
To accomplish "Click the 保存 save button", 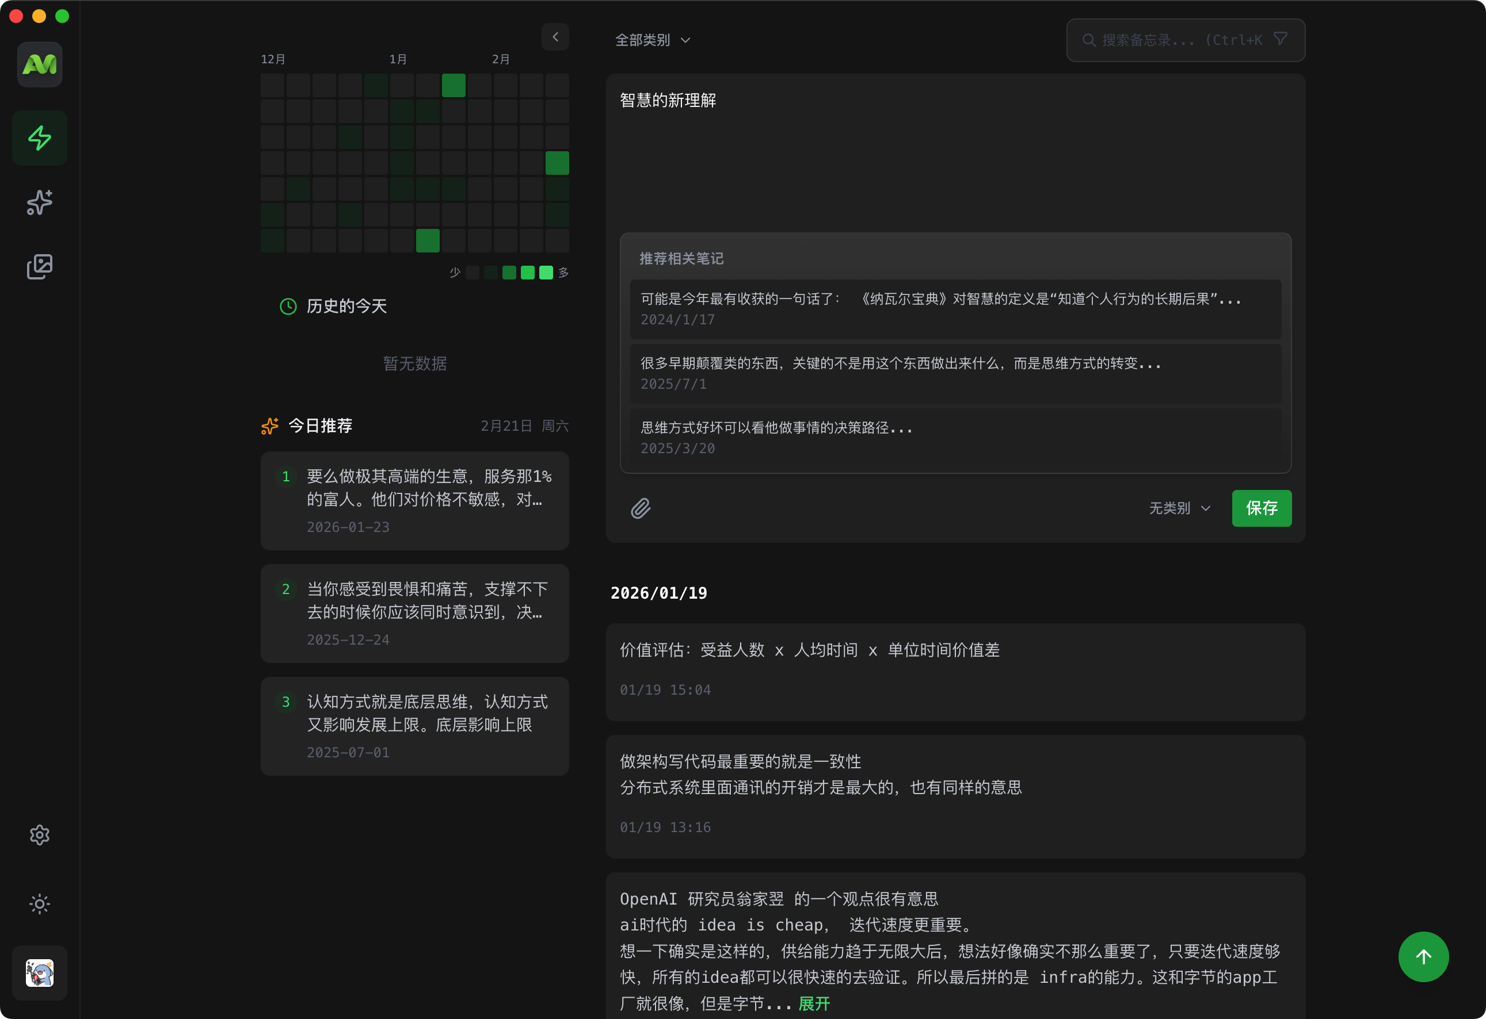I will click(x=1261, y=508).
